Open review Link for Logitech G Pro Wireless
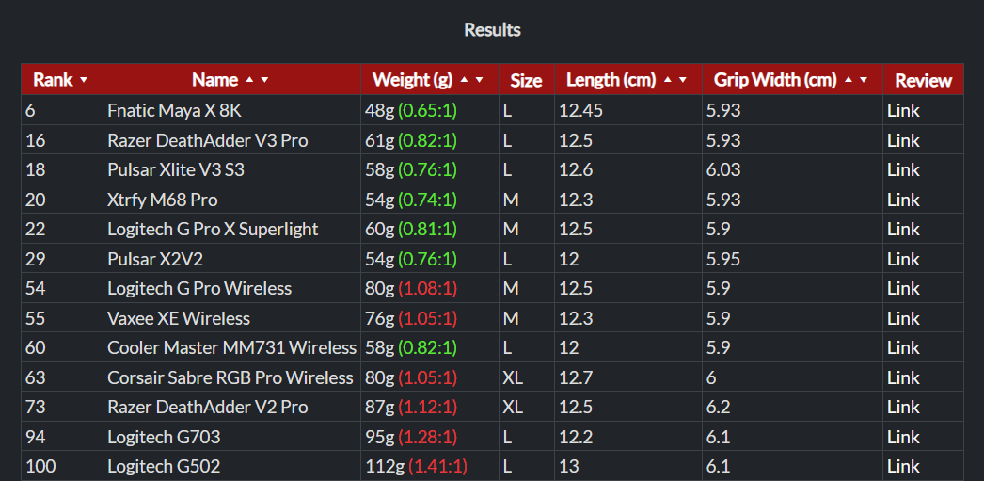The image size is (984, 481). pyautogui.click(x=903, y=288)
